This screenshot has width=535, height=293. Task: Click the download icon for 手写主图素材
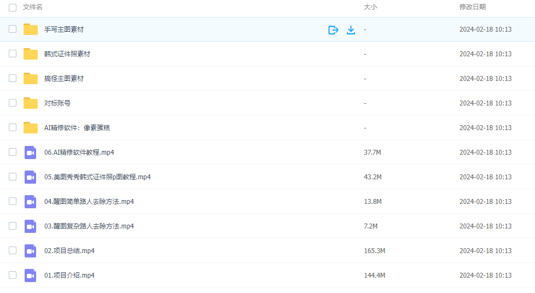[351, 30]
